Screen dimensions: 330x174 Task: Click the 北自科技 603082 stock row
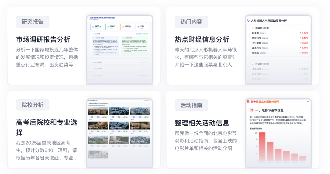280,69
